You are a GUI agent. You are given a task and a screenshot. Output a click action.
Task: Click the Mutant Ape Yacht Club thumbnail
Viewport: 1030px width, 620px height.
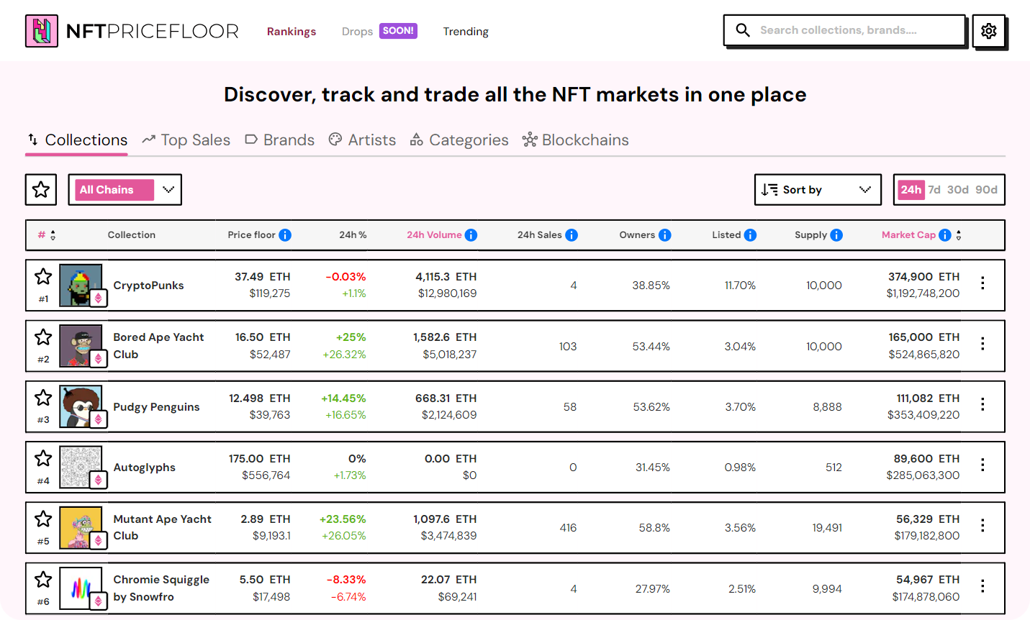(x=81, y=527)
